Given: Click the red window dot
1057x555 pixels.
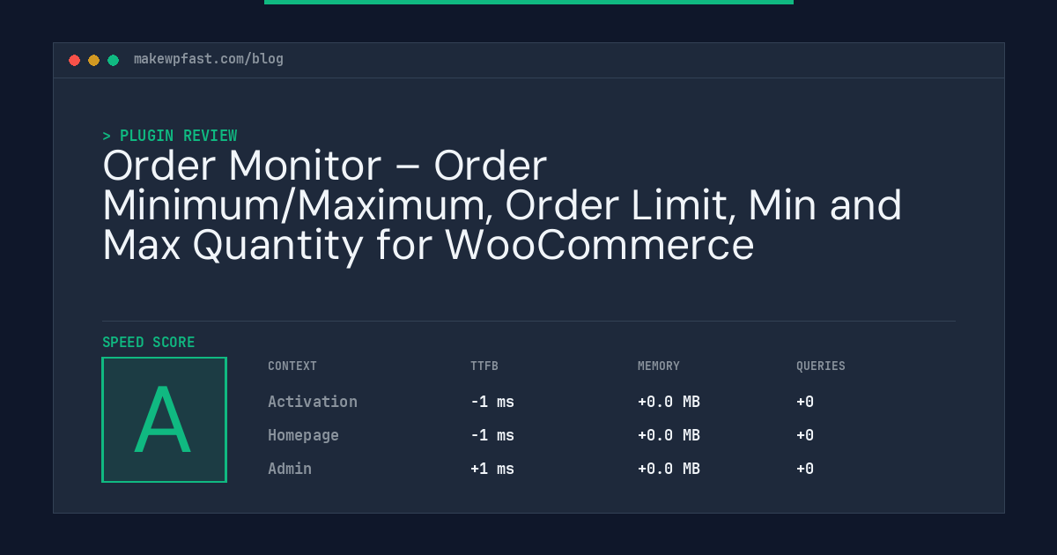Looking at the screenshot, I should pos(74,60).
